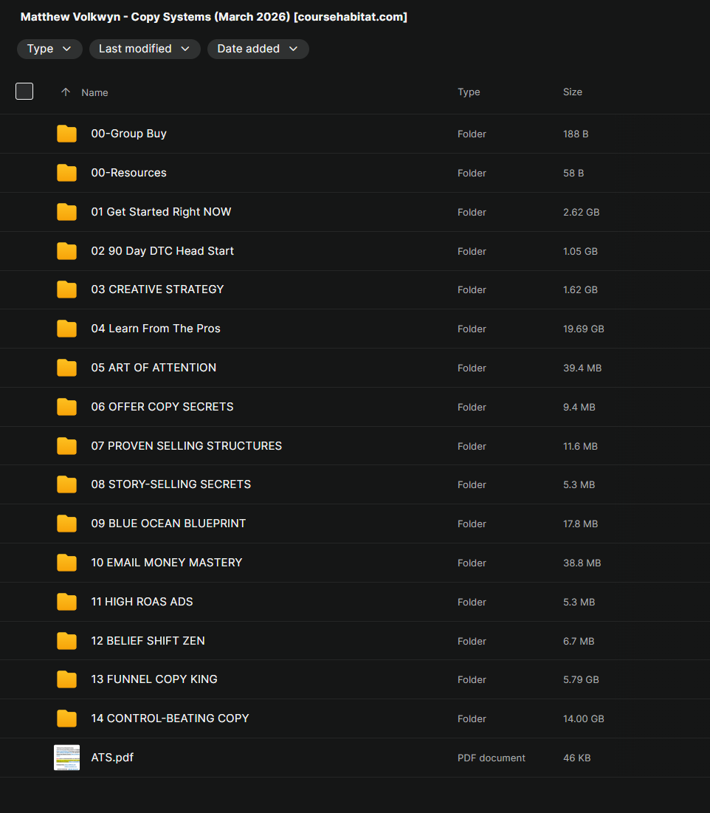Click the Matthew Volkwyn Copy Systems title
Screen dimensions: 710x813
[213, 16]
